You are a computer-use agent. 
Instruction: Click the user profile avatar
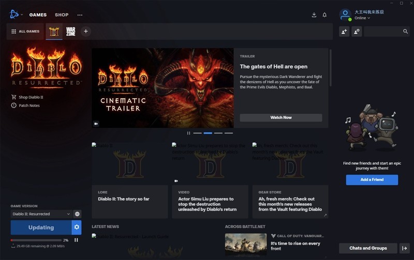click(x=345, y=15)
